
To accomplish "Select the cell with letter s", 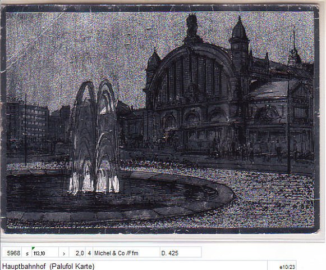I will [27, 253].
